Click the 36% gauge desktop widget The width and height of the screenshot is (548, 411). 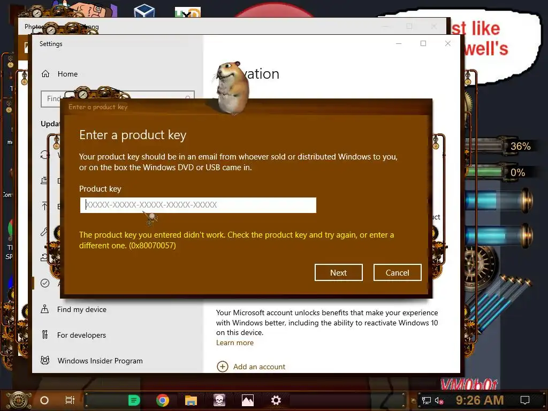point(500,146)
